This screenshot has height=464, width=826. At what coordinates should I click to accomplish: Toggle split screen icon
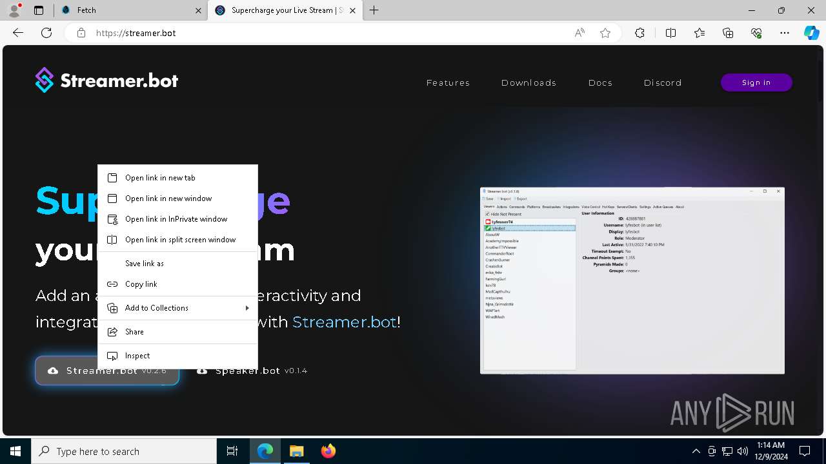[670, 33]
